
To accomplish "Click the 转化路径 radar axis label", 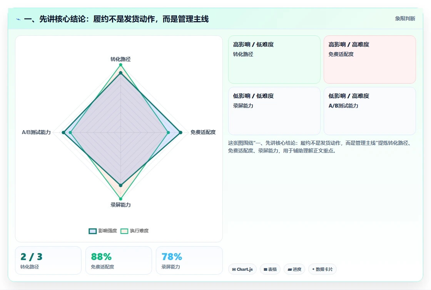I will click(120, 59).
